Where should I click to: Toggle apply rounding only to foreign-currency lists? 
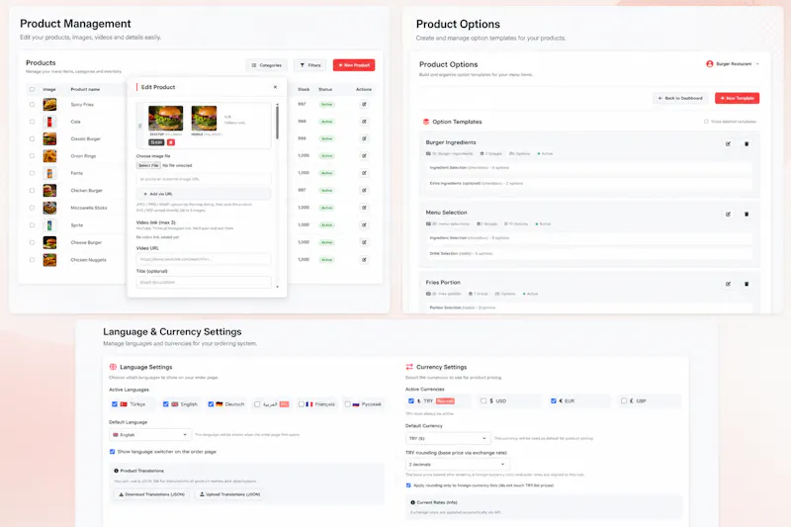pos(408,485)
